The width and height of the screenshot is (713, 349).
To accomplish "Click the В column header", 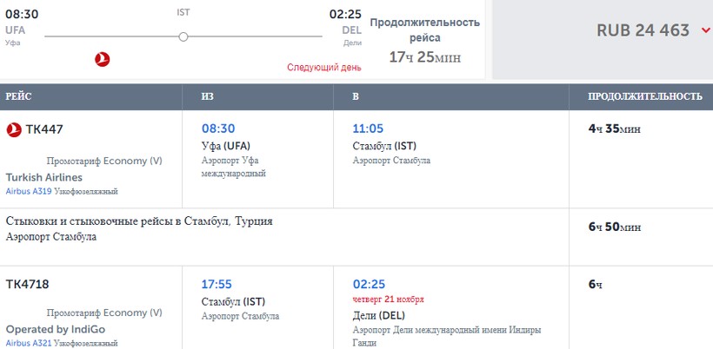I will [356, 96].
